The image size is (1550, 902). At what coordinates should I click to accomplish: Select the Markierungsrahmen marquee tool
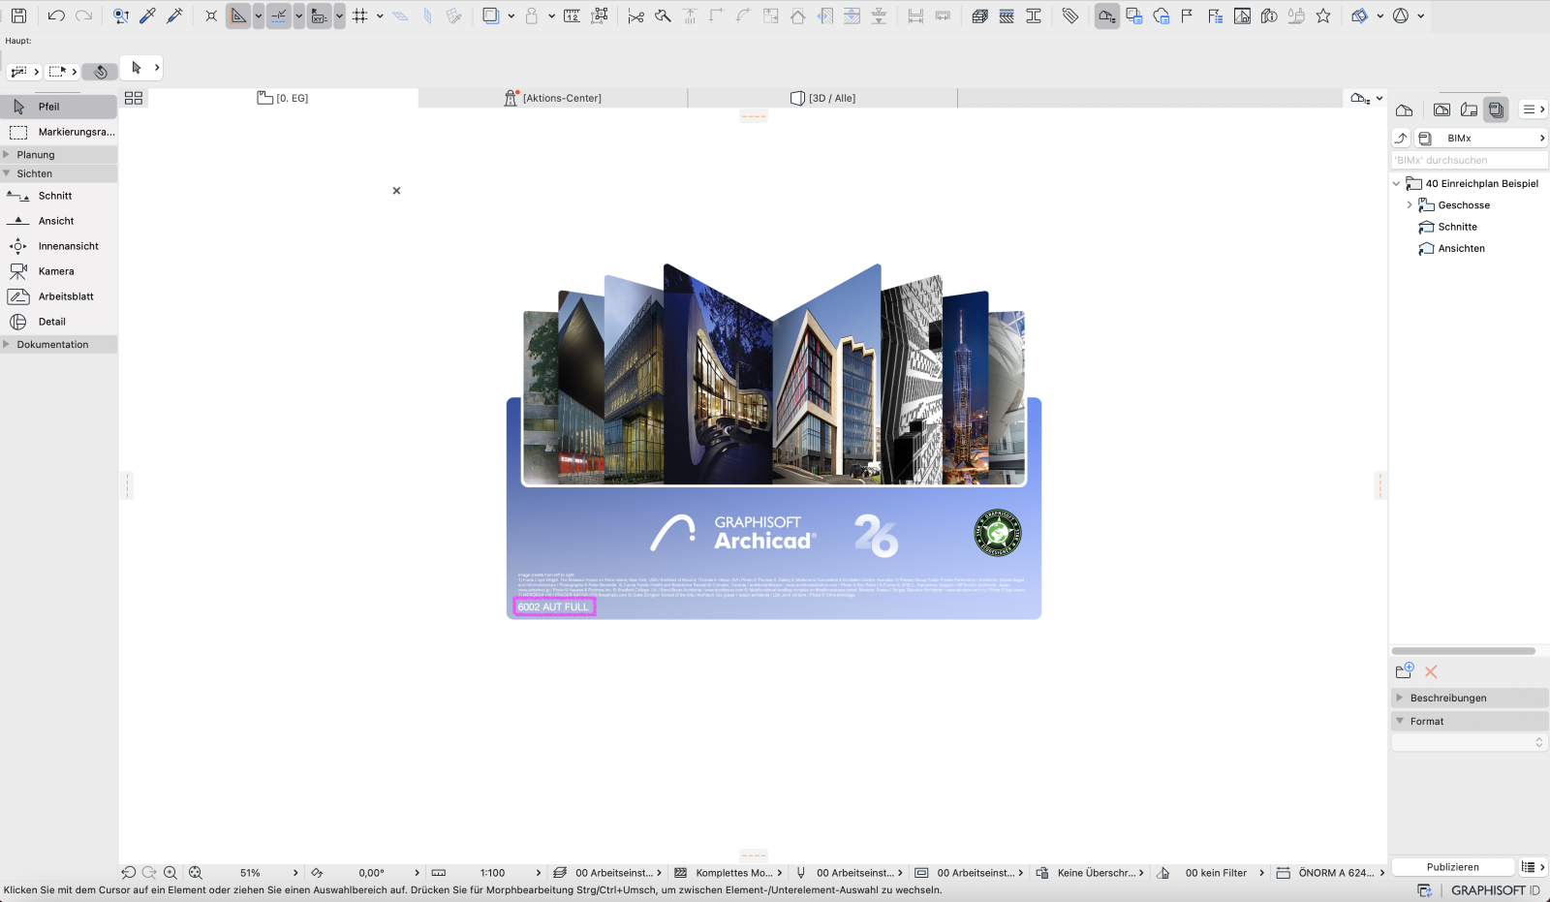pos(59,132)
